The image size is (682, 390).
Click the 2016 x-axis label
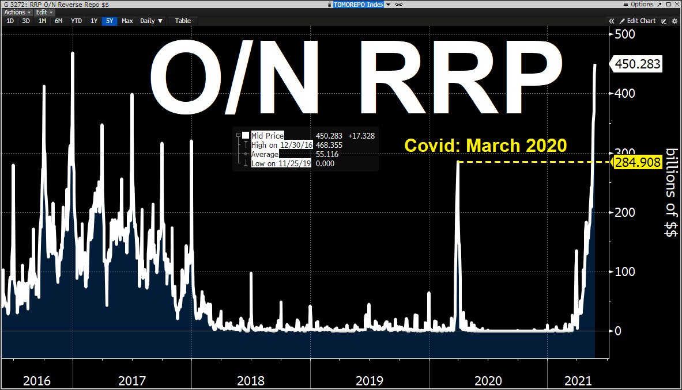click(x=36, y=381)
